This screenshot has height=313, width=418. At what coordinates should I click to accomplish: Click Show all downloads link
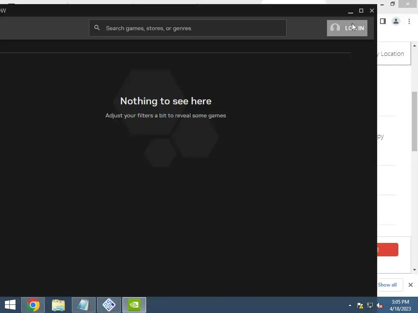(x=387, y=285)
